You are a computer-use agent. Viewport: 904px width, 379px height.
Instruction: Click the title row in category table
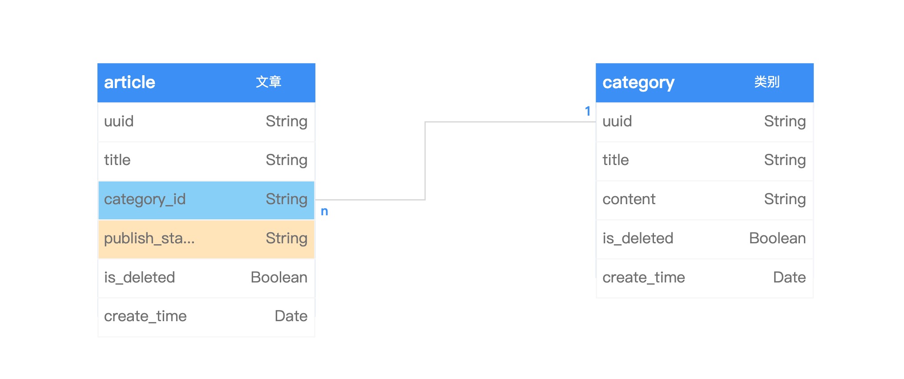point(704,160)
